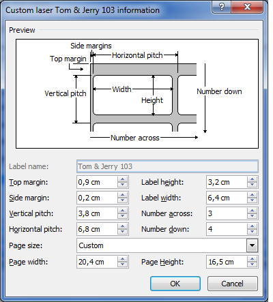Viewport: 273px width, 302px height.
Task: Decrease Page Height down arrow
Action: pyautogui.click(x=252, y=265)
